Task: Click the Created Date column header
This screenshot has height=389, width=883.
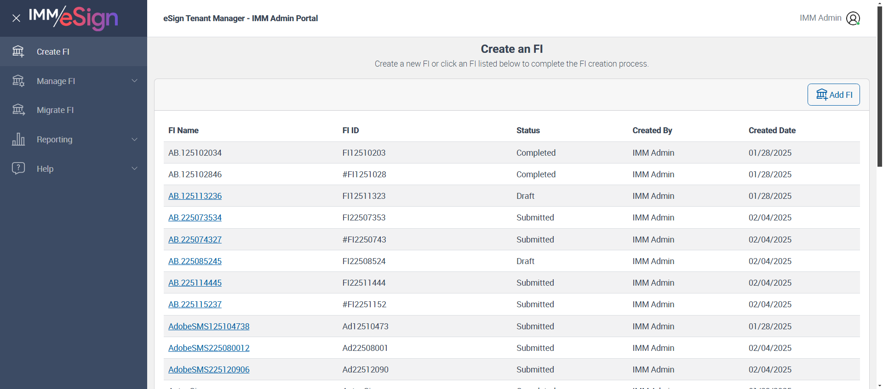Action: coord(772,130)
